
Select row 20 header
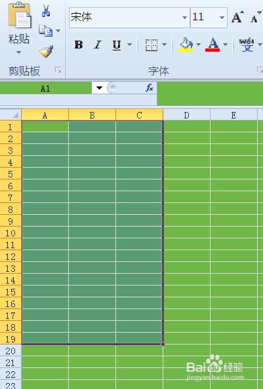10,351
